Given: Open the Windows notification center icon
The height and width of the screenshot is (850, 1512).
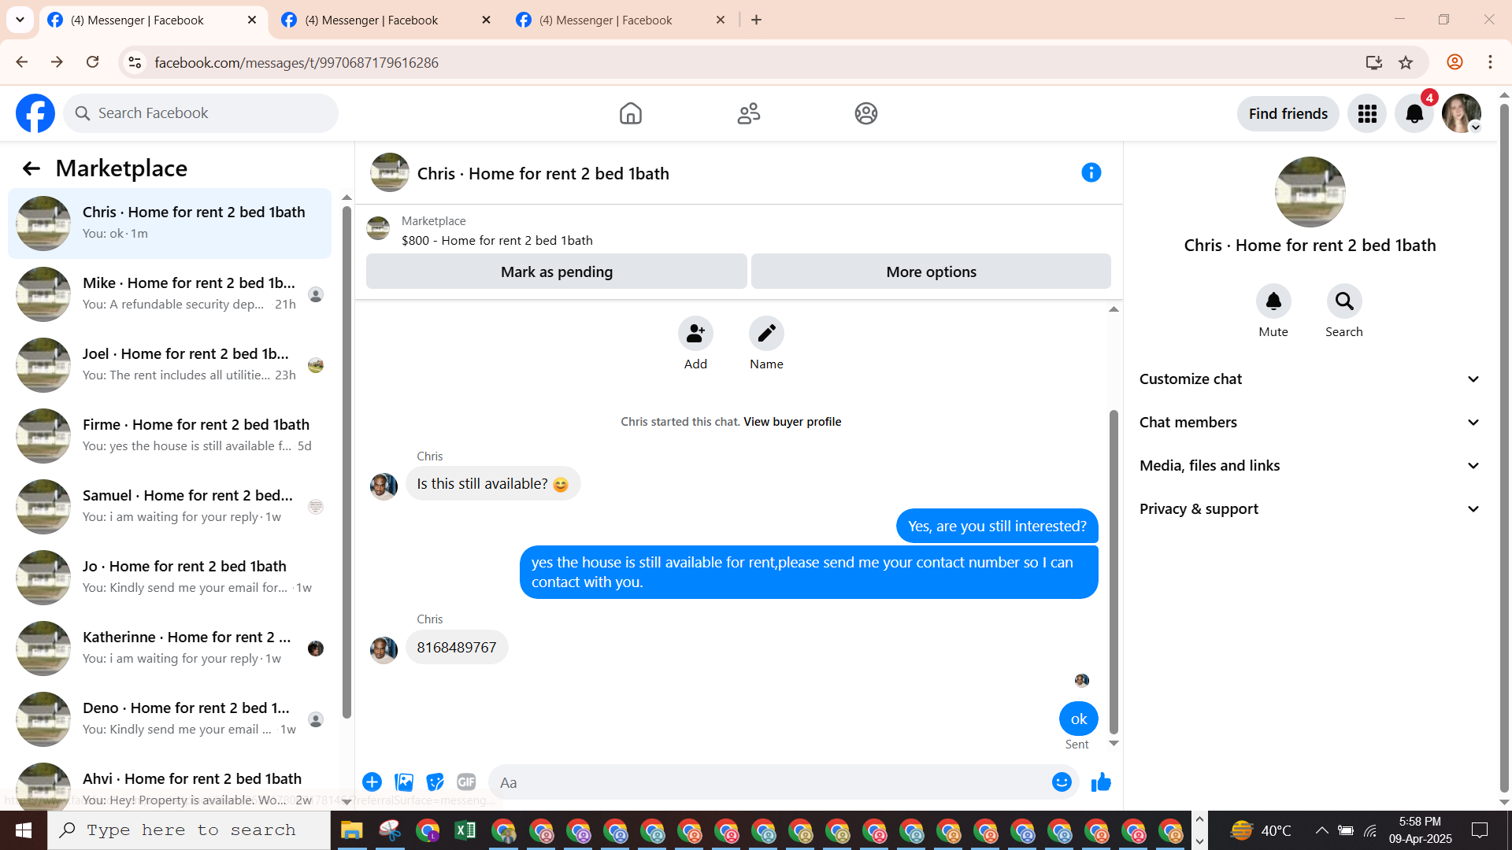Looking at the screenshot, I should click(1480, 830).
